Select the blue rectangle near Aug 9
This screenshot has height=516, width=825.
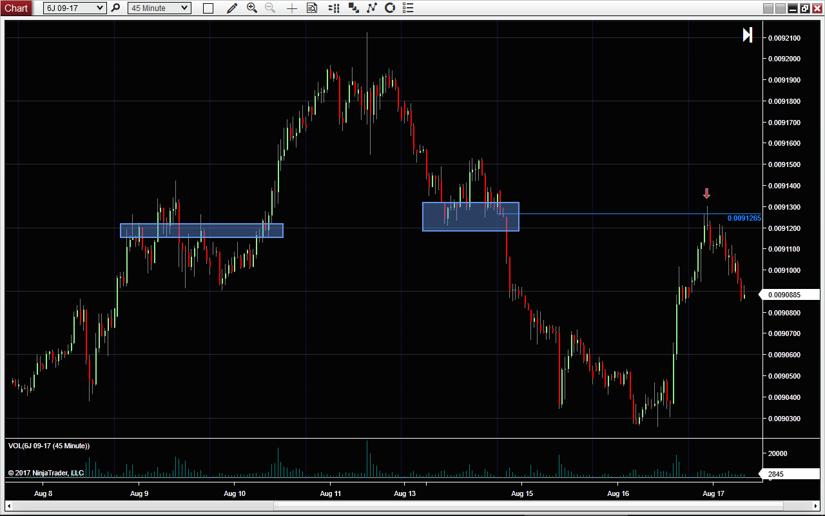click(202, 230)
